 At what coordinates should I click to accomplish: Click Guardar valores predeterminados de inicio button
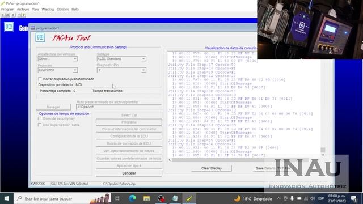(129, 159)
